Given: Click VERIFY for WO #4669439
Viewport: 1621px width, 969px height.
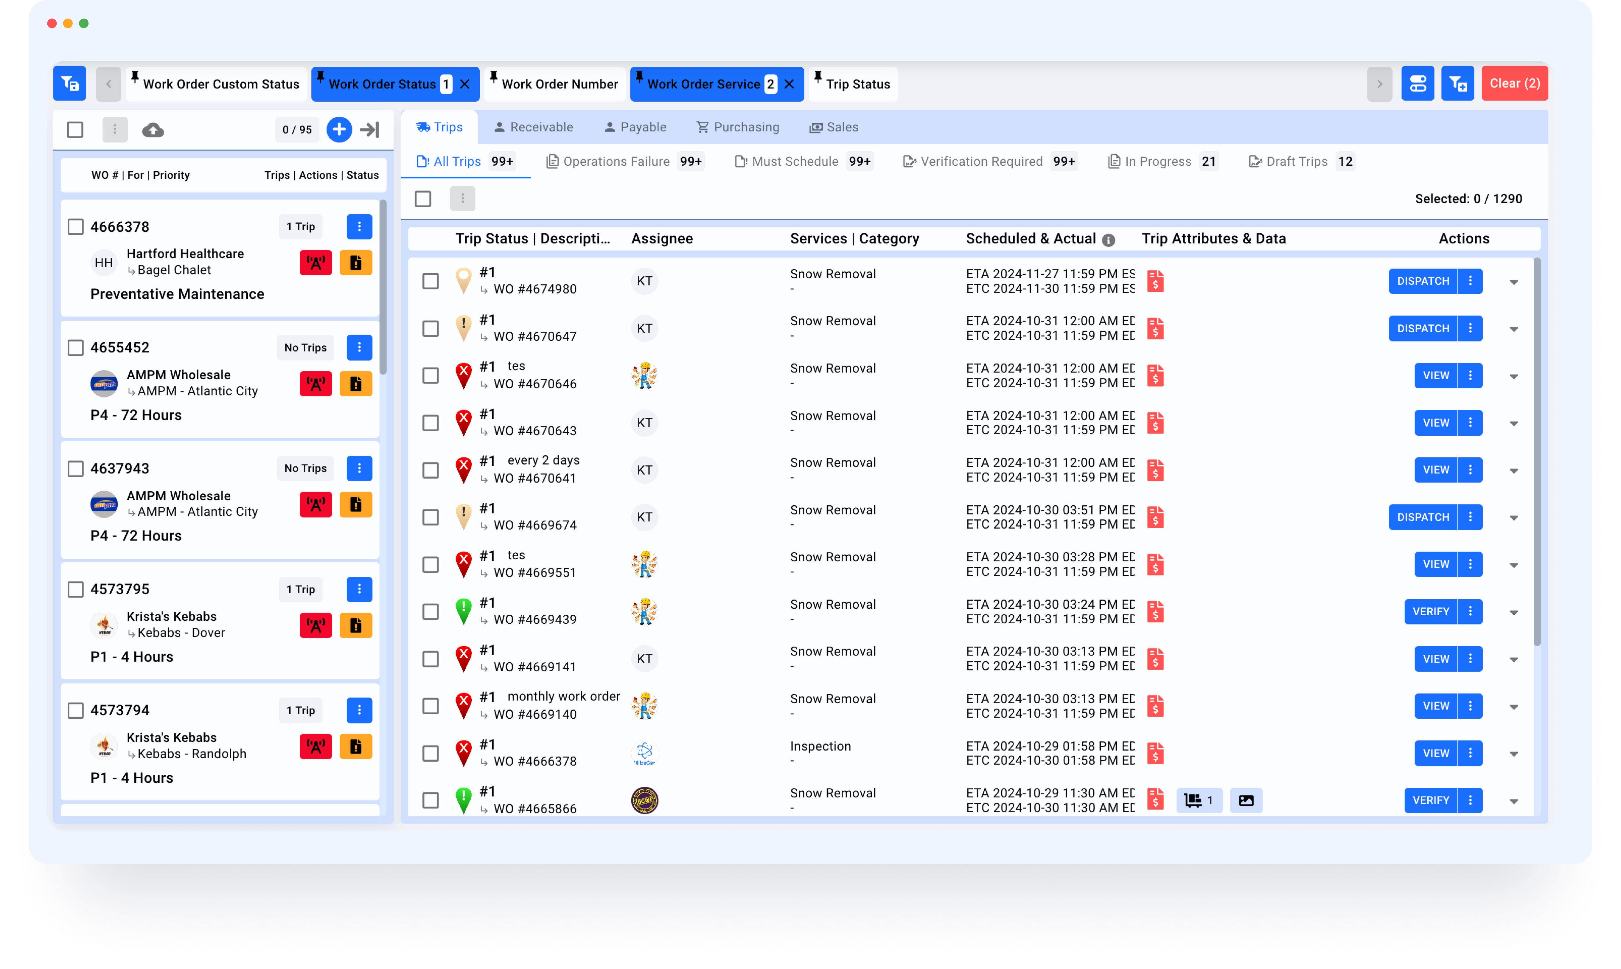Looking at the screenshot, I should [x=1430, y=612].
